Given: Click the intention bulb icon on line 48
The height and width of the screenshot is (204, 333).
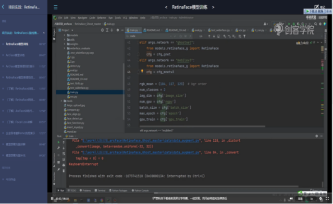Looking at the screenshot, I should point(142,71).
